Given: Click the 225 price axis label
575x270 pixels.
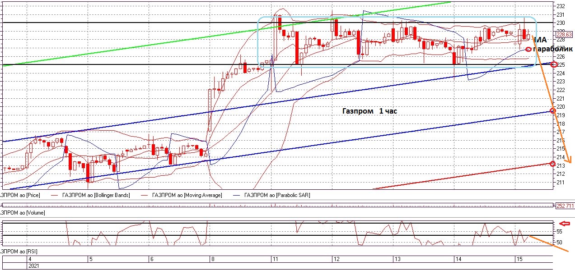Looking at the screenshot, I should pyautogui.click(x=561, y=65).
